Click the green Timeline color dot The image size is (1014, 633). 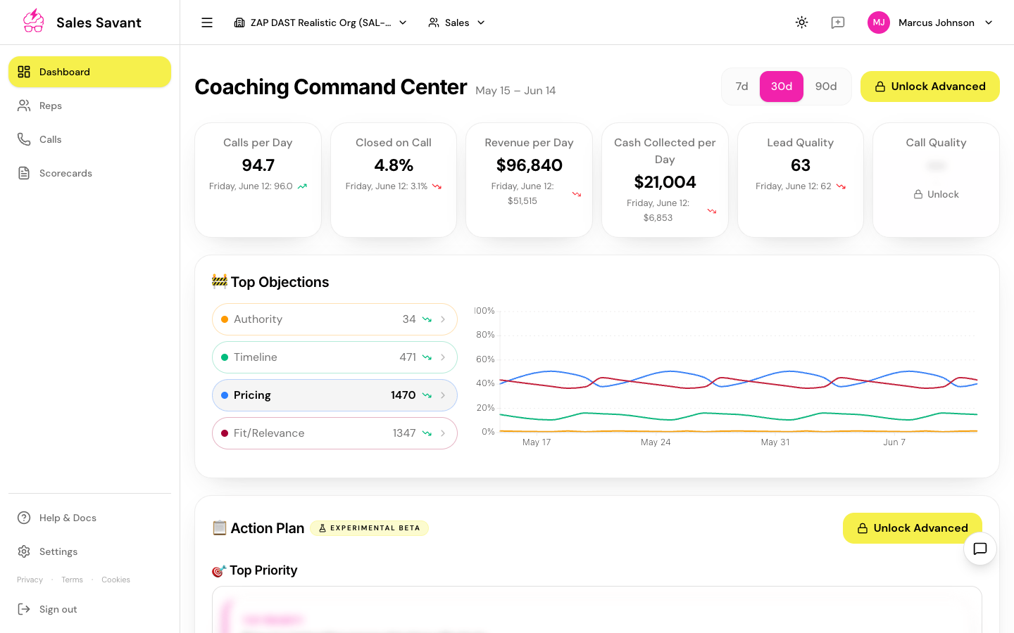[225, 357]
